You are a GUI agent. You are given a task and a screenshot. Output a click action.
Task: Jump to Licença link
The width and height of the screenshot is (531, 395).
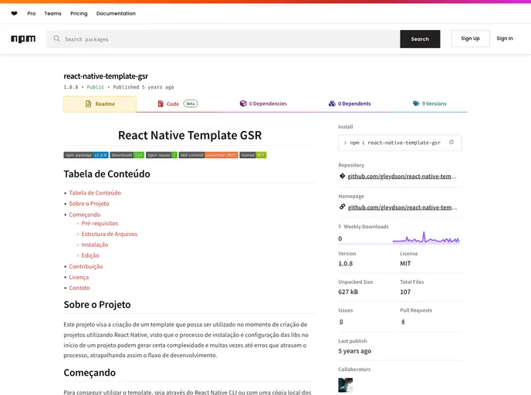pos(79,277)
